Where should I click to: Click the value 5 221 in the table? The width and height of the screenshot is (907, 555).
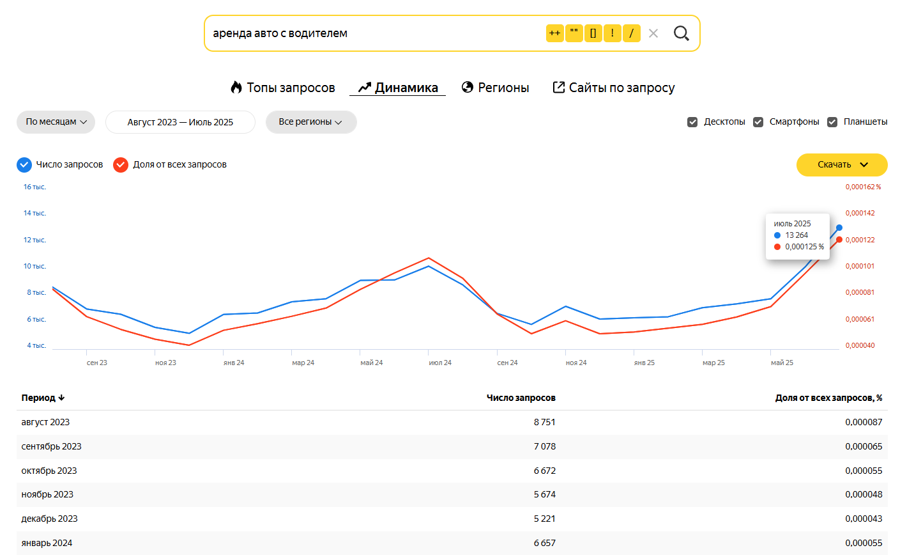[545, 519]
